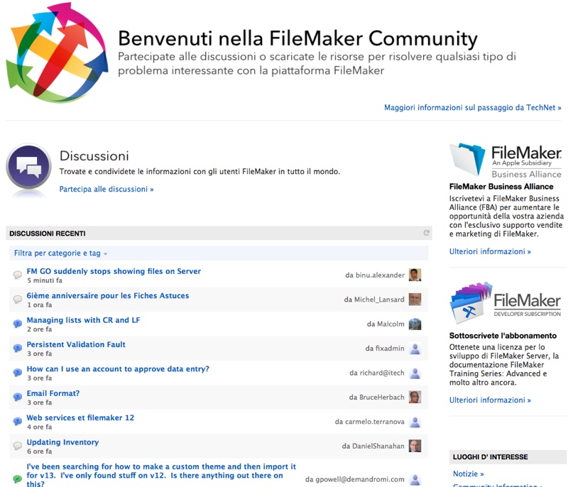This screenshot has height=487, width=568.
Task: Click the '6 ore fa' timestamp
Action: tap(40, 452)
